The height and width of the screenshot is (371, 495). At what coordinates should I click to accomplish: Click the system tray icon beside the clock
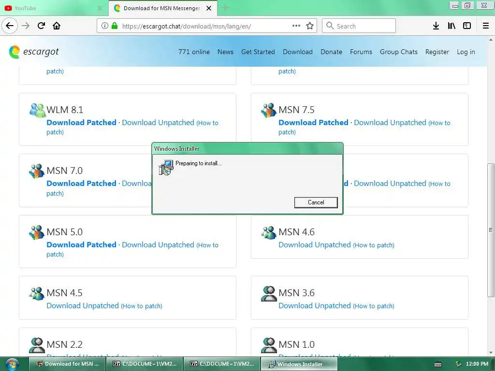coord(458,364)
